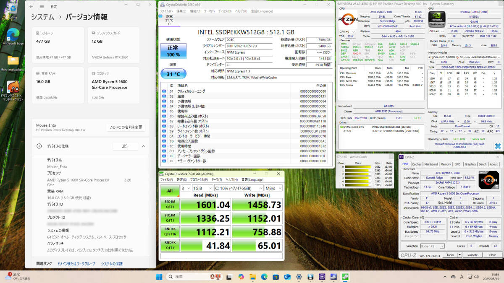Image resolution: width=504 pixels, height=283 pixels.
Task: Open the Socket #1 selection dropdown in CPU-Z
Action: tap(432, 246)
